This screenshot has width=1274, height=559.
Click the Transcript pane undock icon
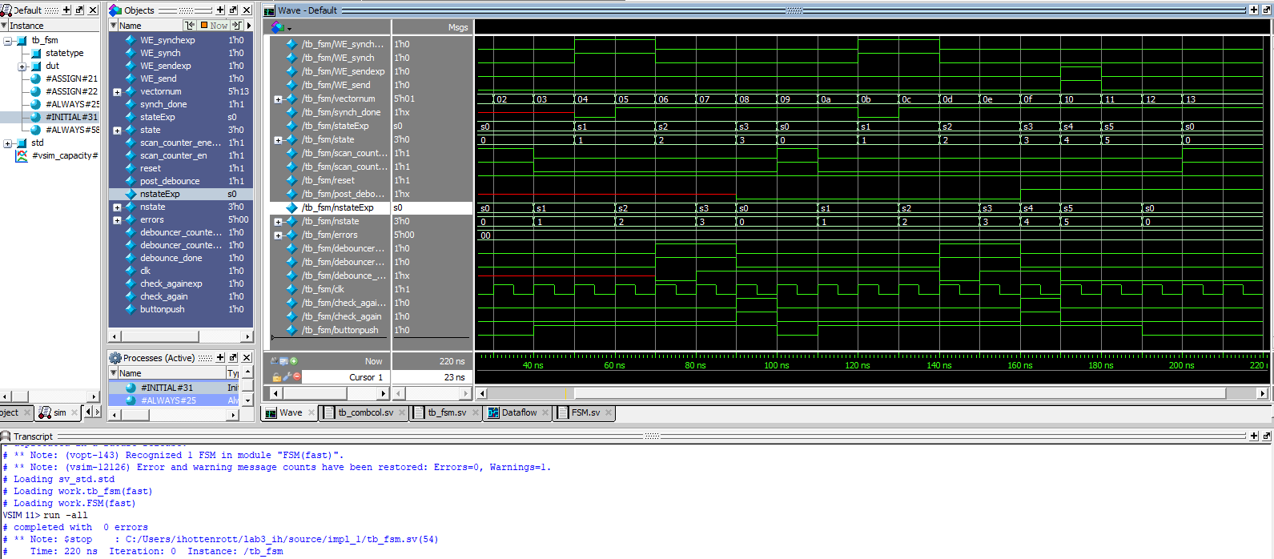click(1266, 436)
